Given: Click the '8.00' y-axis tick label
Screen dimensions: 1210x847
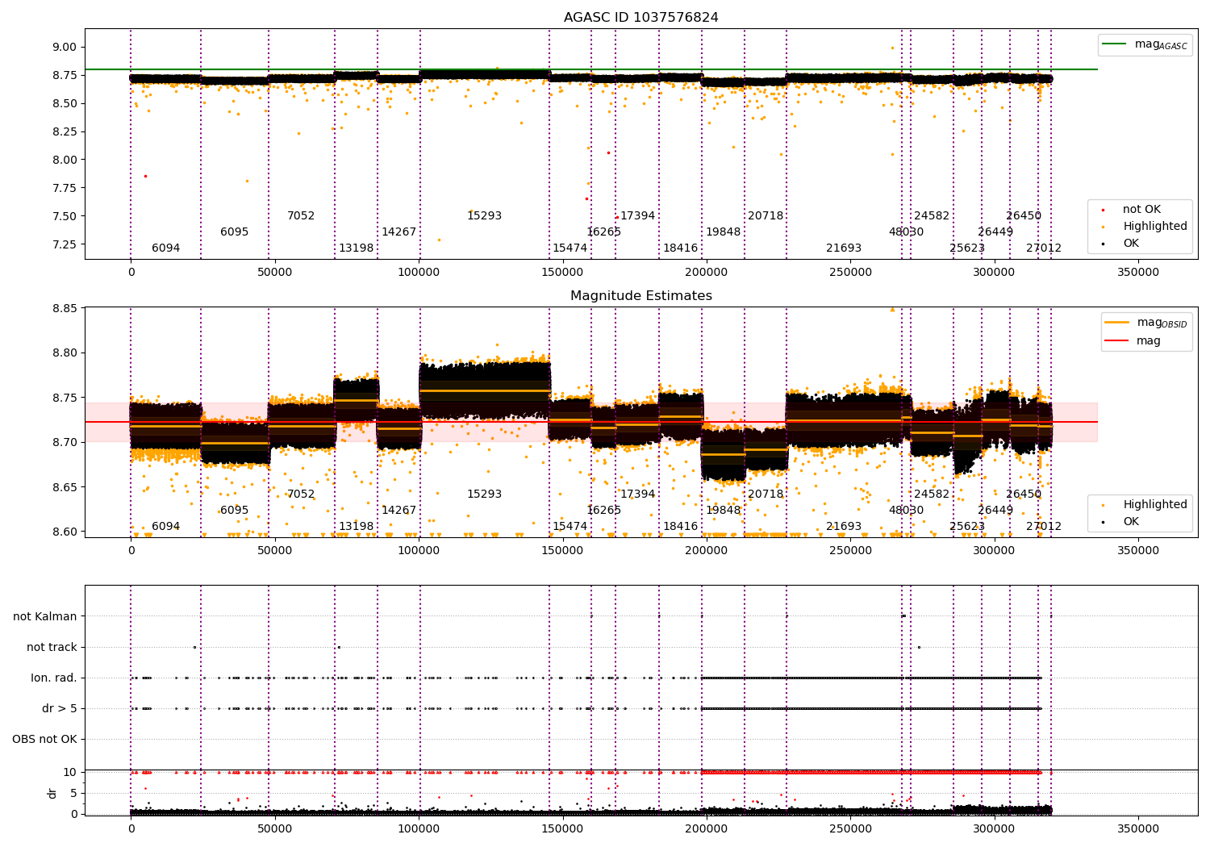Looking at the screenshot, I should [x=65, y=160].
